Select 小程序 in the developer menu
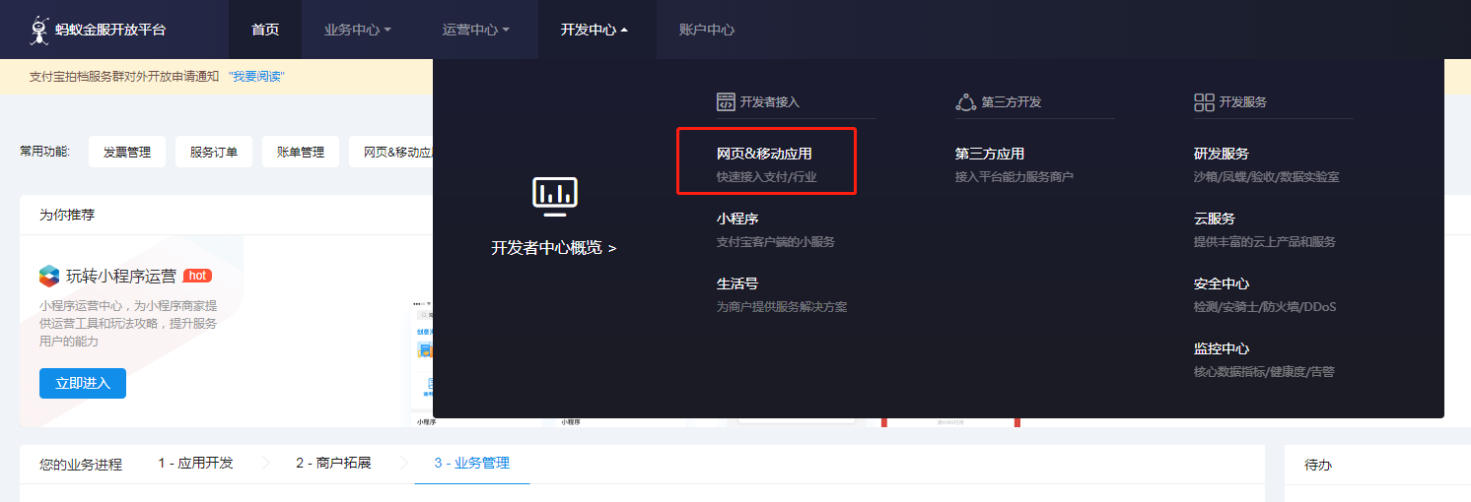 point(737,219)
